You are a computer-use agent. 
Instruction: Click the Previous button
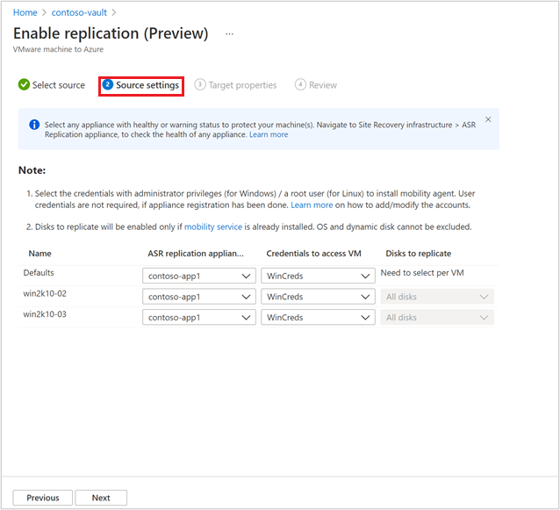tap(42, 498)
